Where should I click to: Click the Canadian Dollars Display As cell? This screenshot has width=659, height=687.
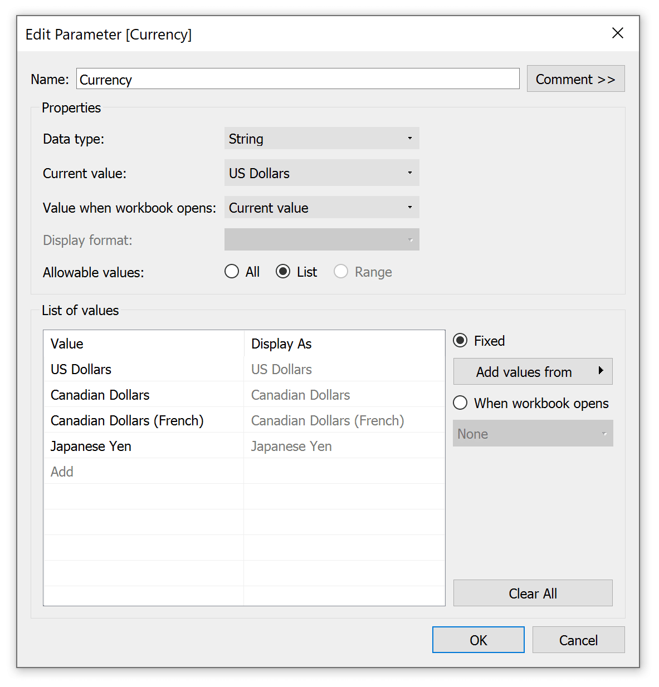[x=344, y=395]
